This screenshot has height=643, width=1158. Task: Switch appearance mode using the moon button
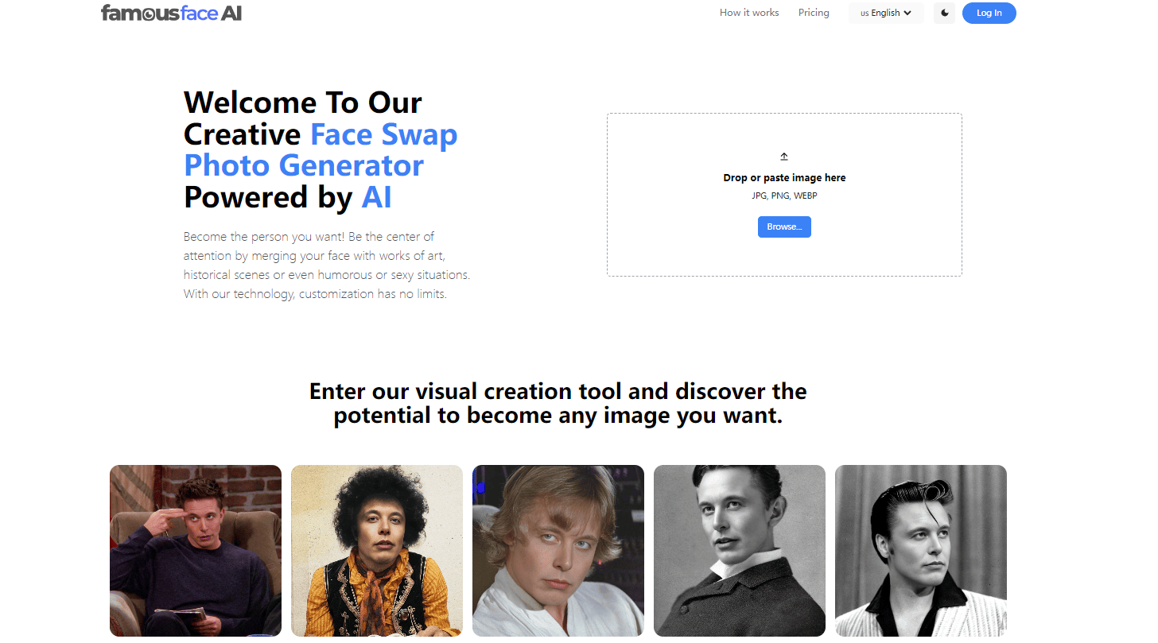coord(944,13)
